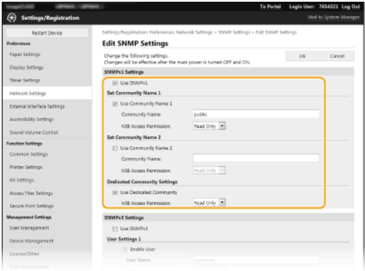
Task: Click the OK button
Action: pyautogui.click(x=302, y=56)
